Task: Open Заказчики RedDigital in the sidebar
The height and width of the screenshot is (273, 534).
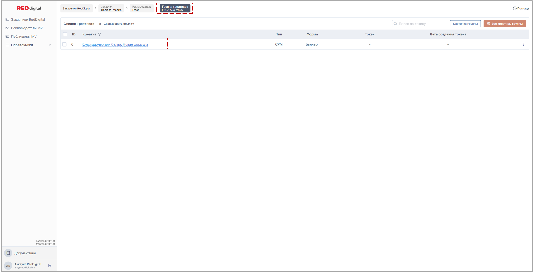Action: [28, 19]
